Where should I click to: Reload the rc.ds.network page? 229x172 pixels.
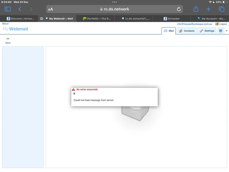[x=179, y=9]
